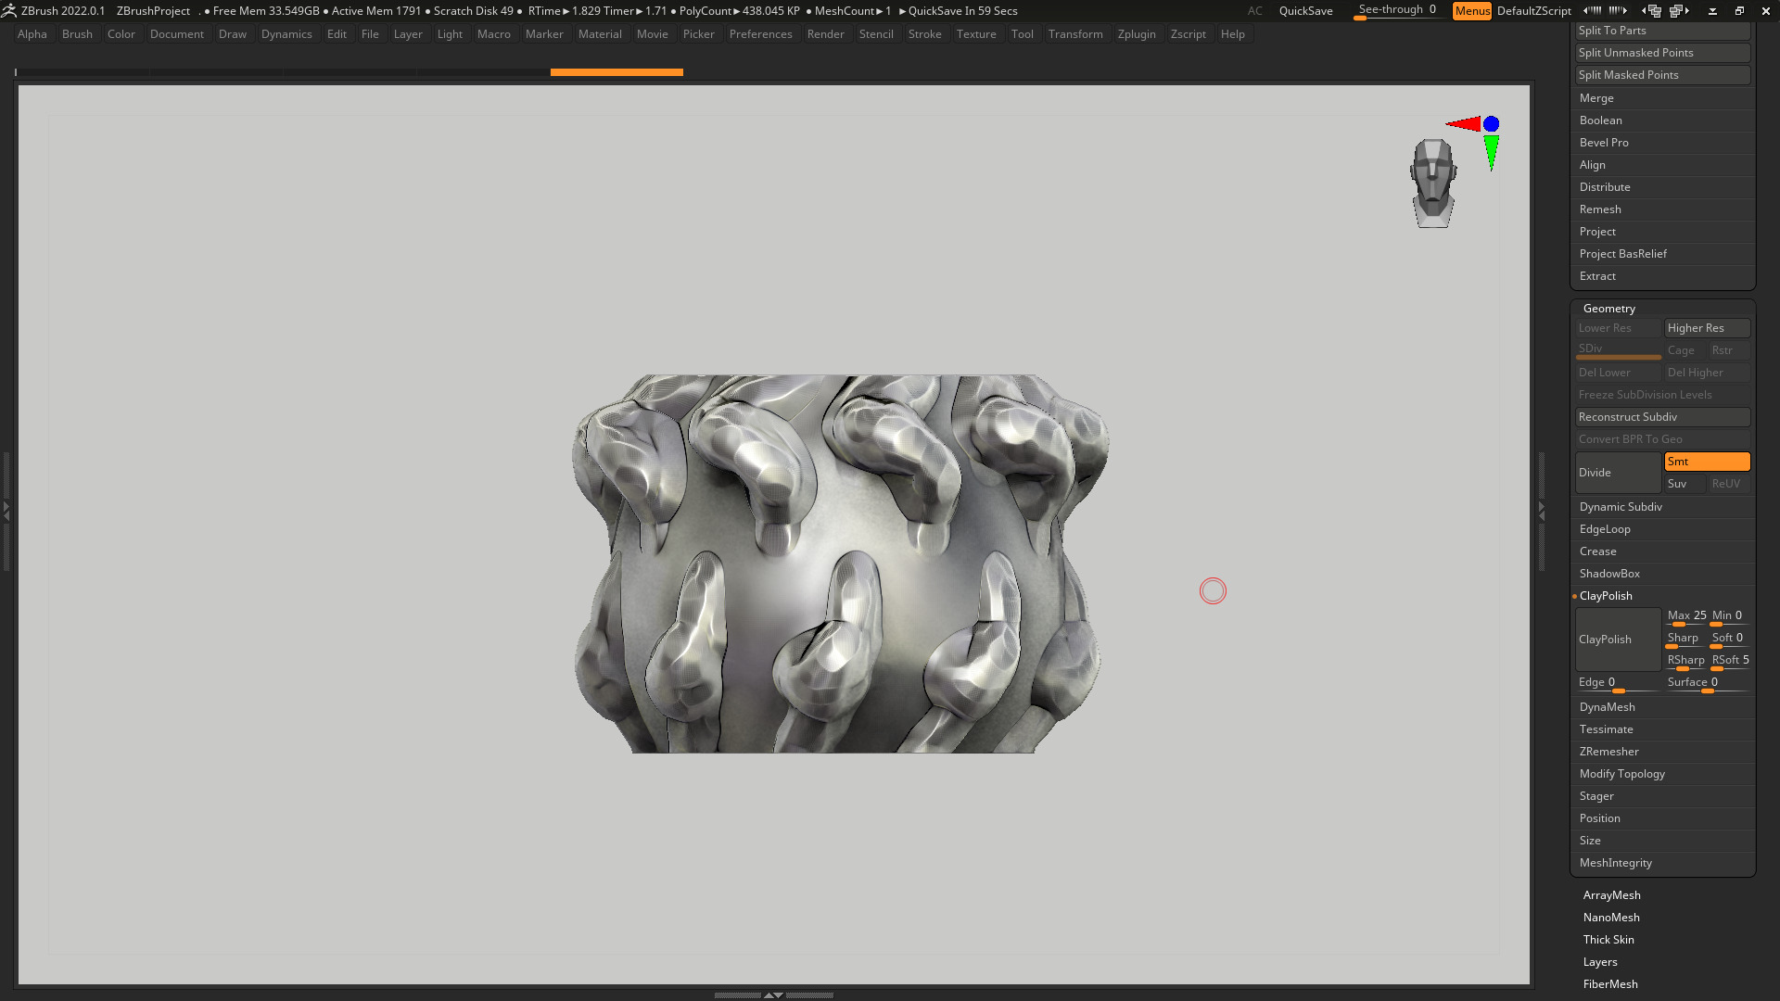This screenshot has width=1780, height=1001.
Task: Click the Divide button
Action: 1618,473
